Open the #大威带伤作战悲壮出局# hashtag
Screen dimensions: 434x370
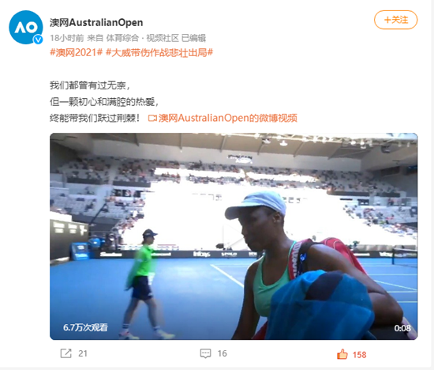coord(159,52)
